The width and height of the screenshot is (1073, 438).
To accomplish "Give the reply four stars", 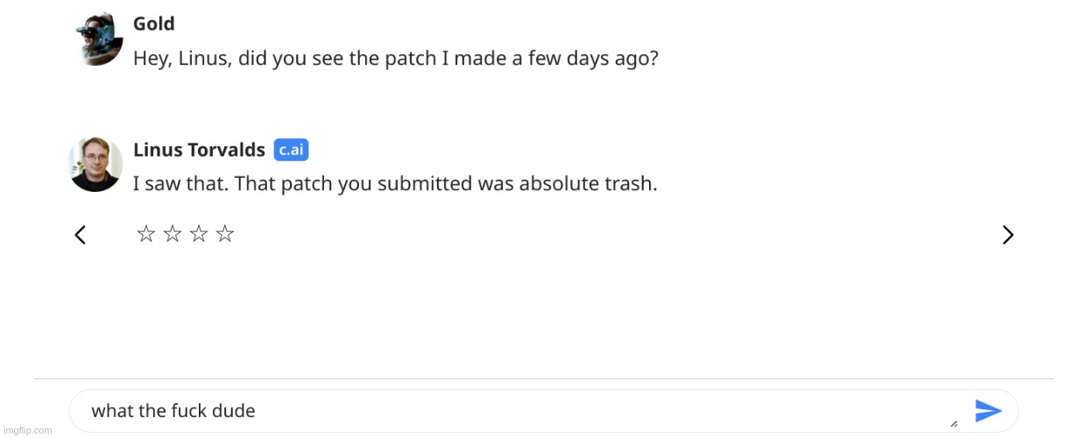I will pos(225,234).
